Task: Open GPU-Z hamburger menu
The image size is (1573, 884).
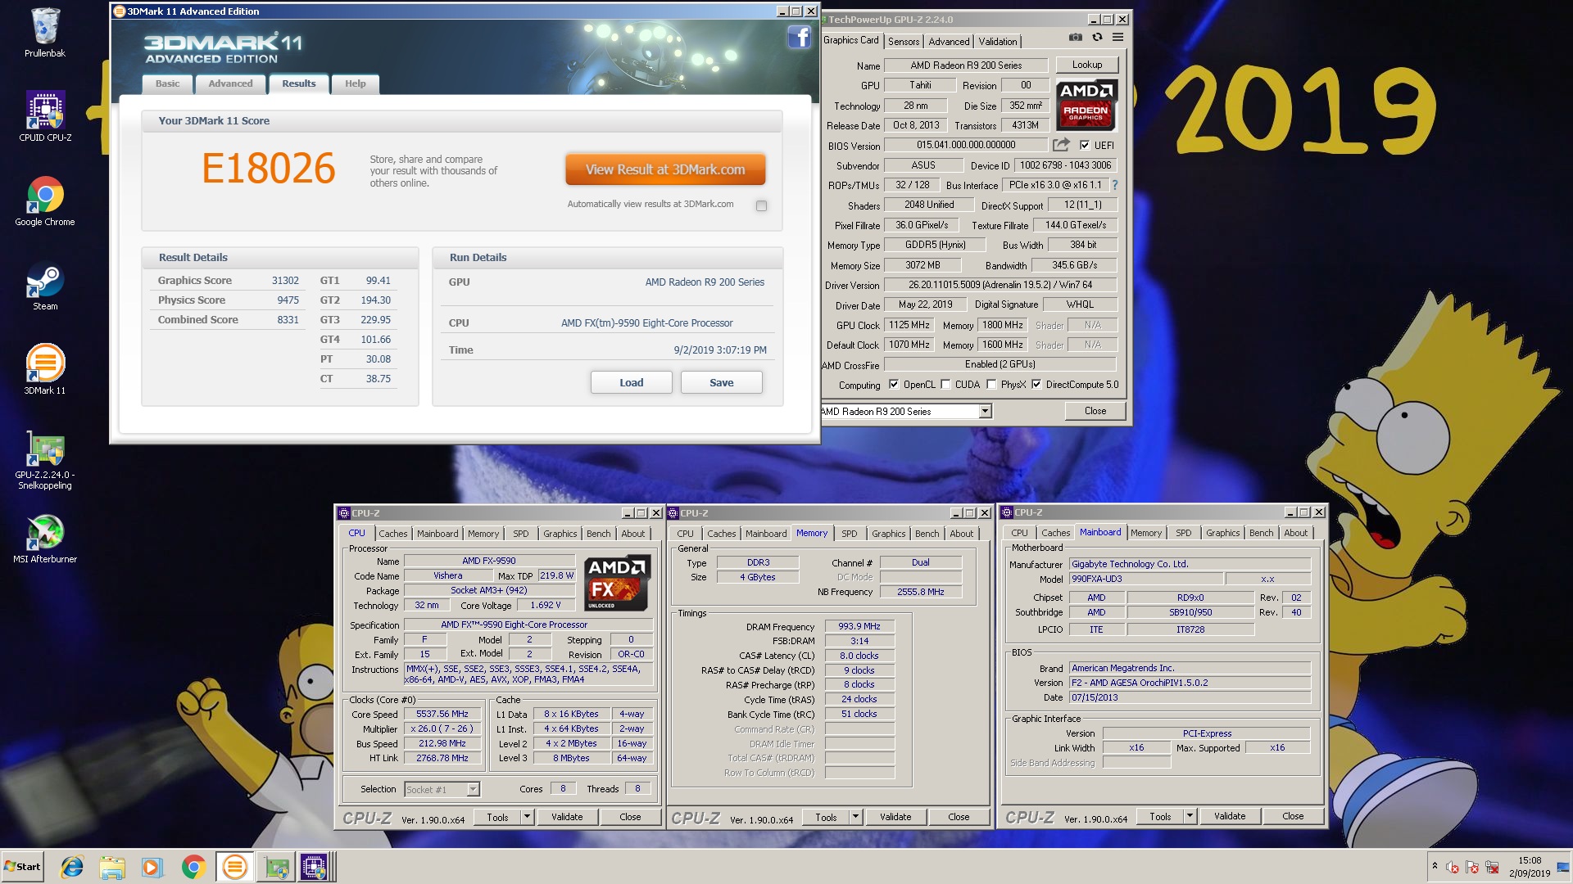Action: click(1117, 38)
